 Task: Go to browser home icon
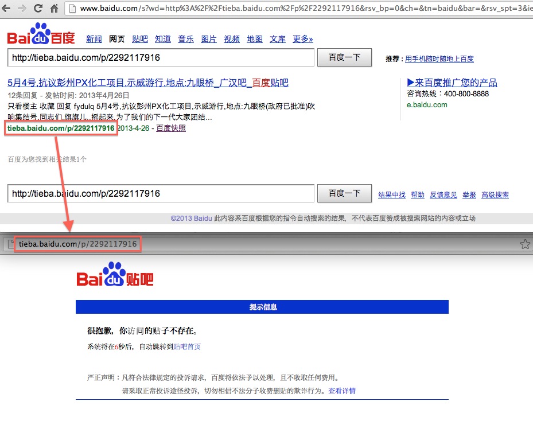(x=54, y=8)
